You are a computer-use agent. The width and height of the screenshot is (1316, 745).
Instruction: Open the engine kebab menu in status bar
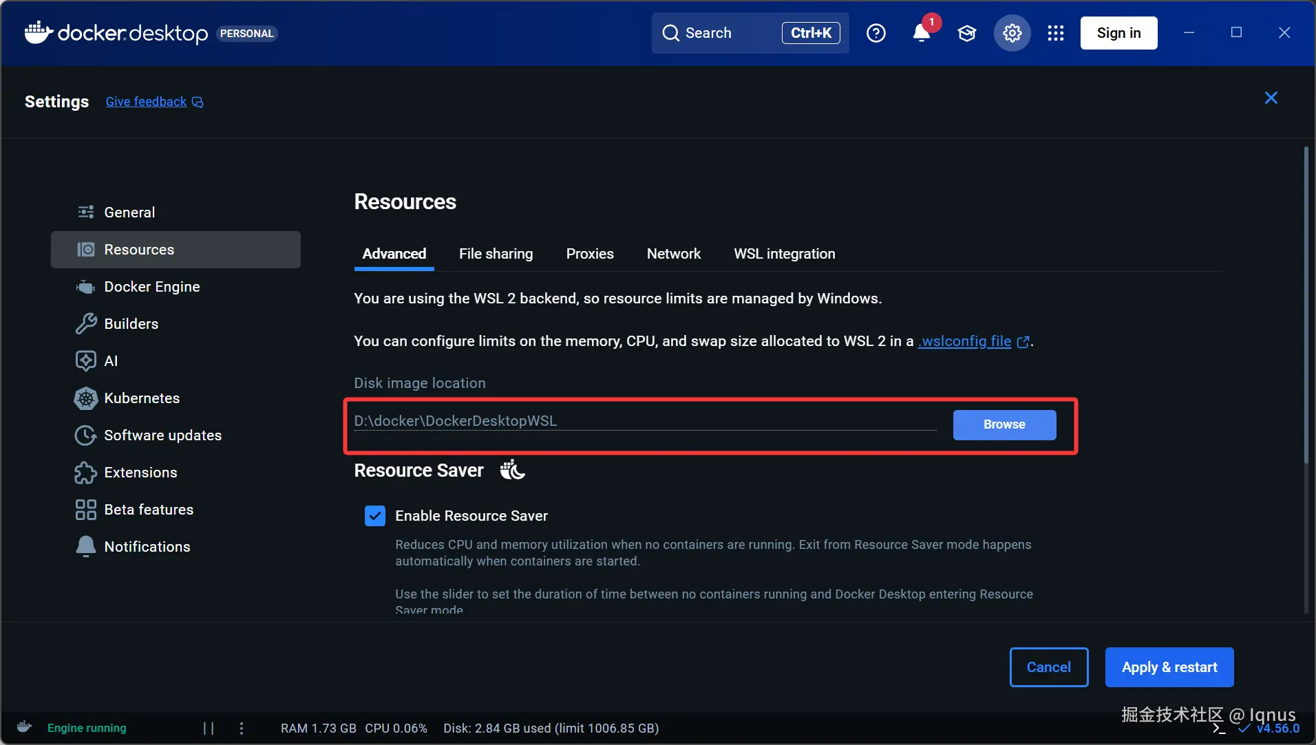coord(242,728)
